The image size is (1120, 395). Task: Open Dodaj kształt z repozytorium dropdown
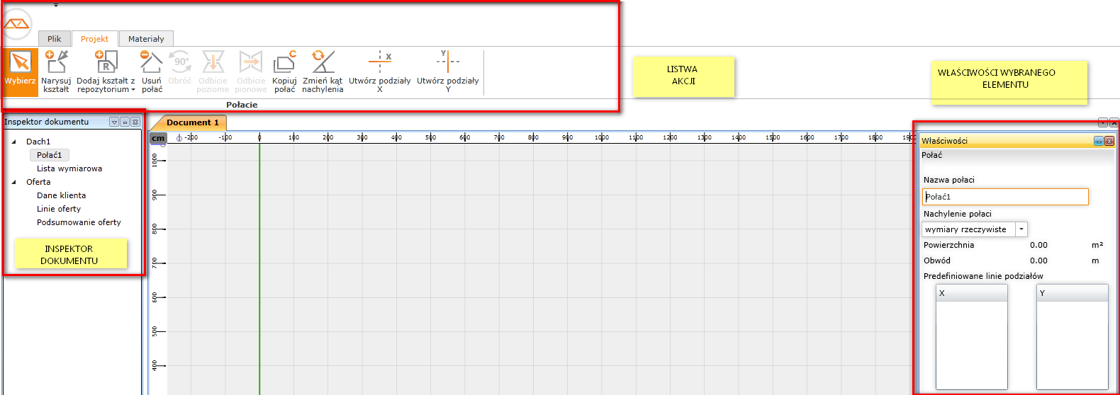pos(106,71)
